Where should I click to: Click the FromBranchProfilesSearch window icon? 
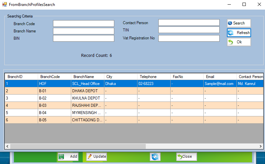click(5, 4)
